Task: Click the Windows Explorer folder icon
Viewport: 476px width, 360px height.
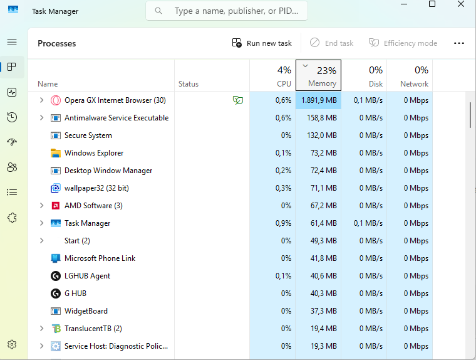Action: [x=56, y=153]
